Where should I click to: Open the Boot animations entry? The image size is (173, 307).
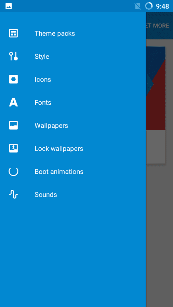pos(73,172)
